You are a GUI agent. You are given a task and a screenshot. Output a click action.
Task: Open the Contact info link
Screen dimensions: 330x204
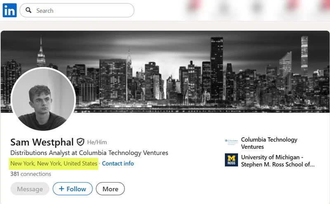pyautogui.click(x=118, y=163)
